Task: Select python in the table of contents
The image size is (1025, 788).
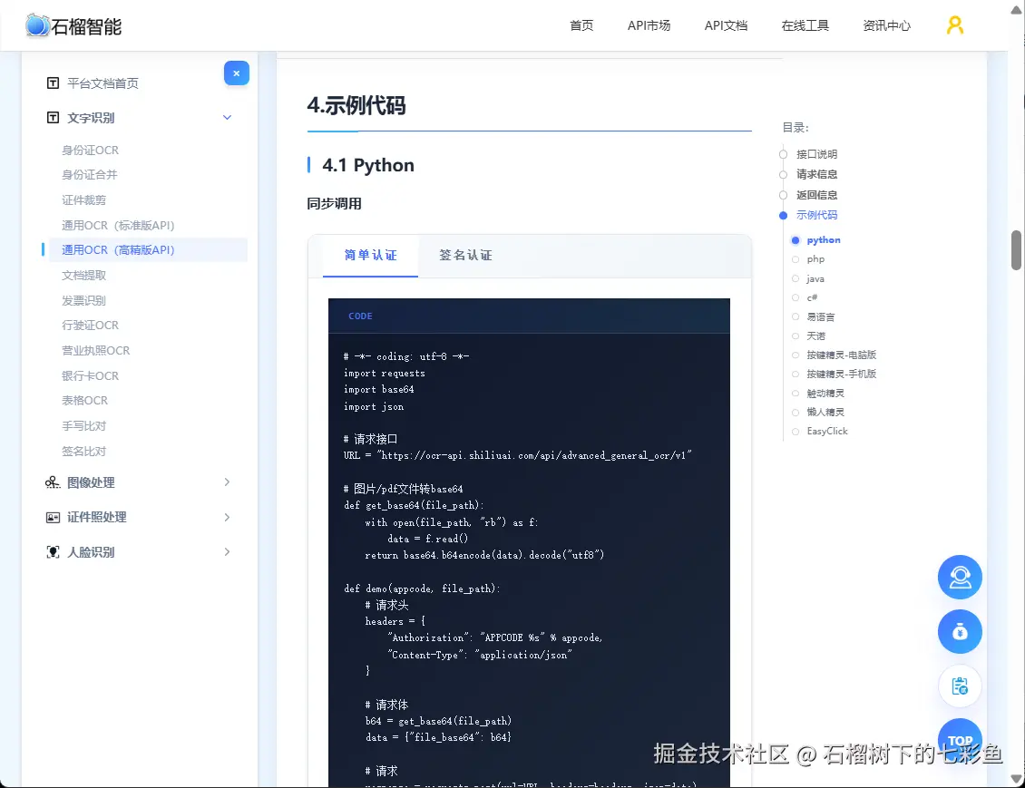Action: [824, 239]
